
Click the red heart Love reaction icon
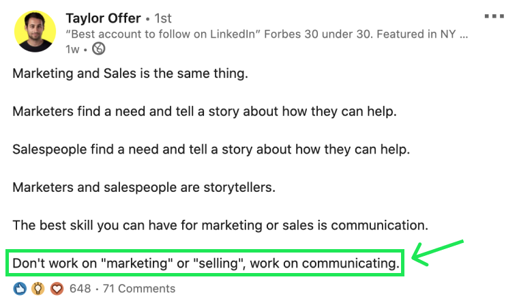coord(57,289)
